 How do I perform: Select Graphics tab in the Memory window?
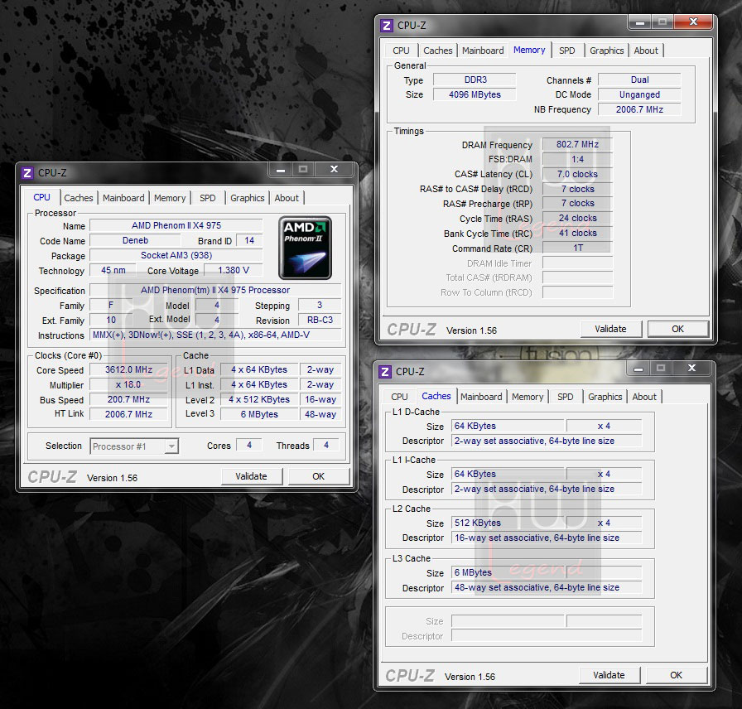point(607,51)
